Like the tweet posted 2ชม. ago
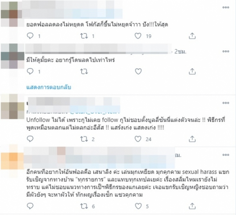Screen dimensions: 236x215 (138, 71)
